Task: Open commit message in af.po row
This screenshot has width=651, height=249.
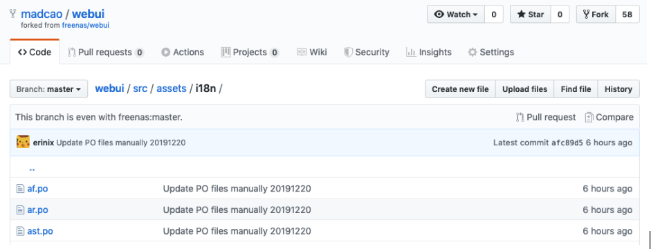Action: point(237,189)
